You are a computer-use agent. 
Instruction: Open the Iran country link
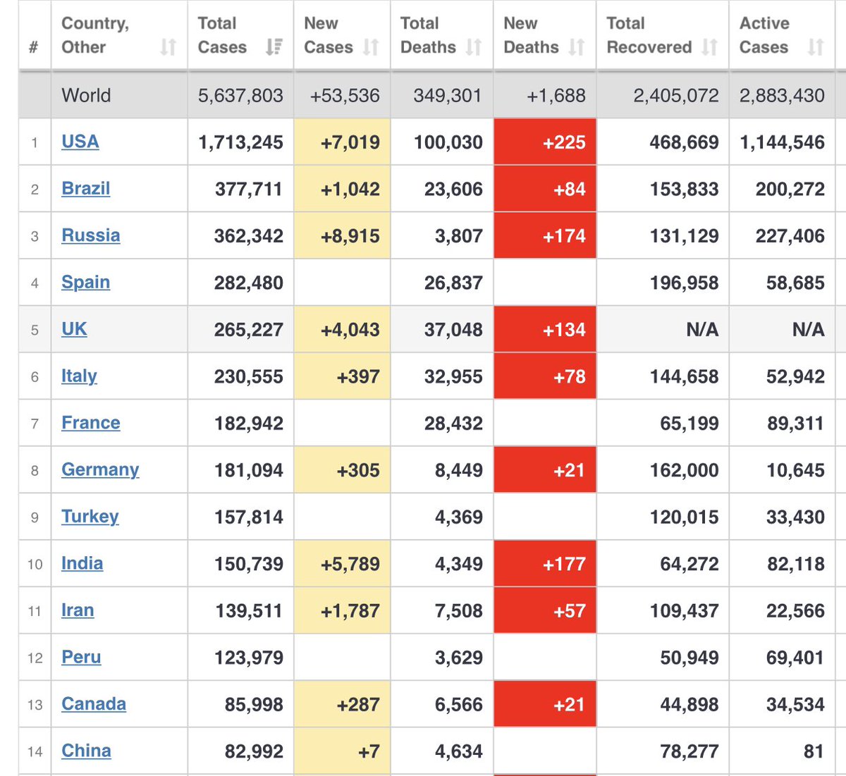[78, 610]
